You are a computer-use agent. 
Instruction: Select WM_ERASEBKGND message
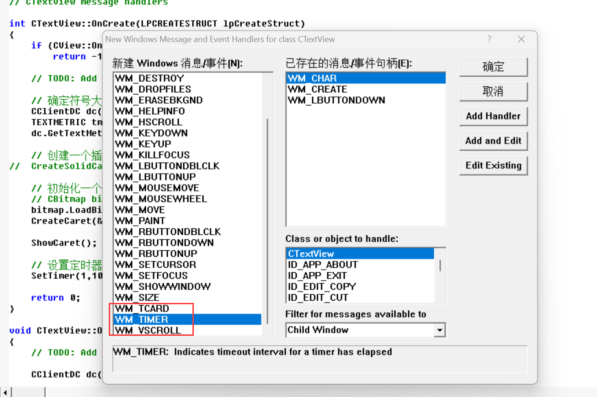187,100
